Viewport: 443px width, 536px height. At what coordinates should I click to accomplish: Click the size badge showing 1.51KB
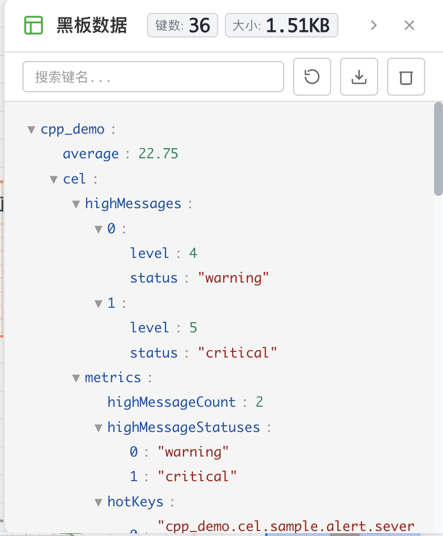(x=281, y=26)
